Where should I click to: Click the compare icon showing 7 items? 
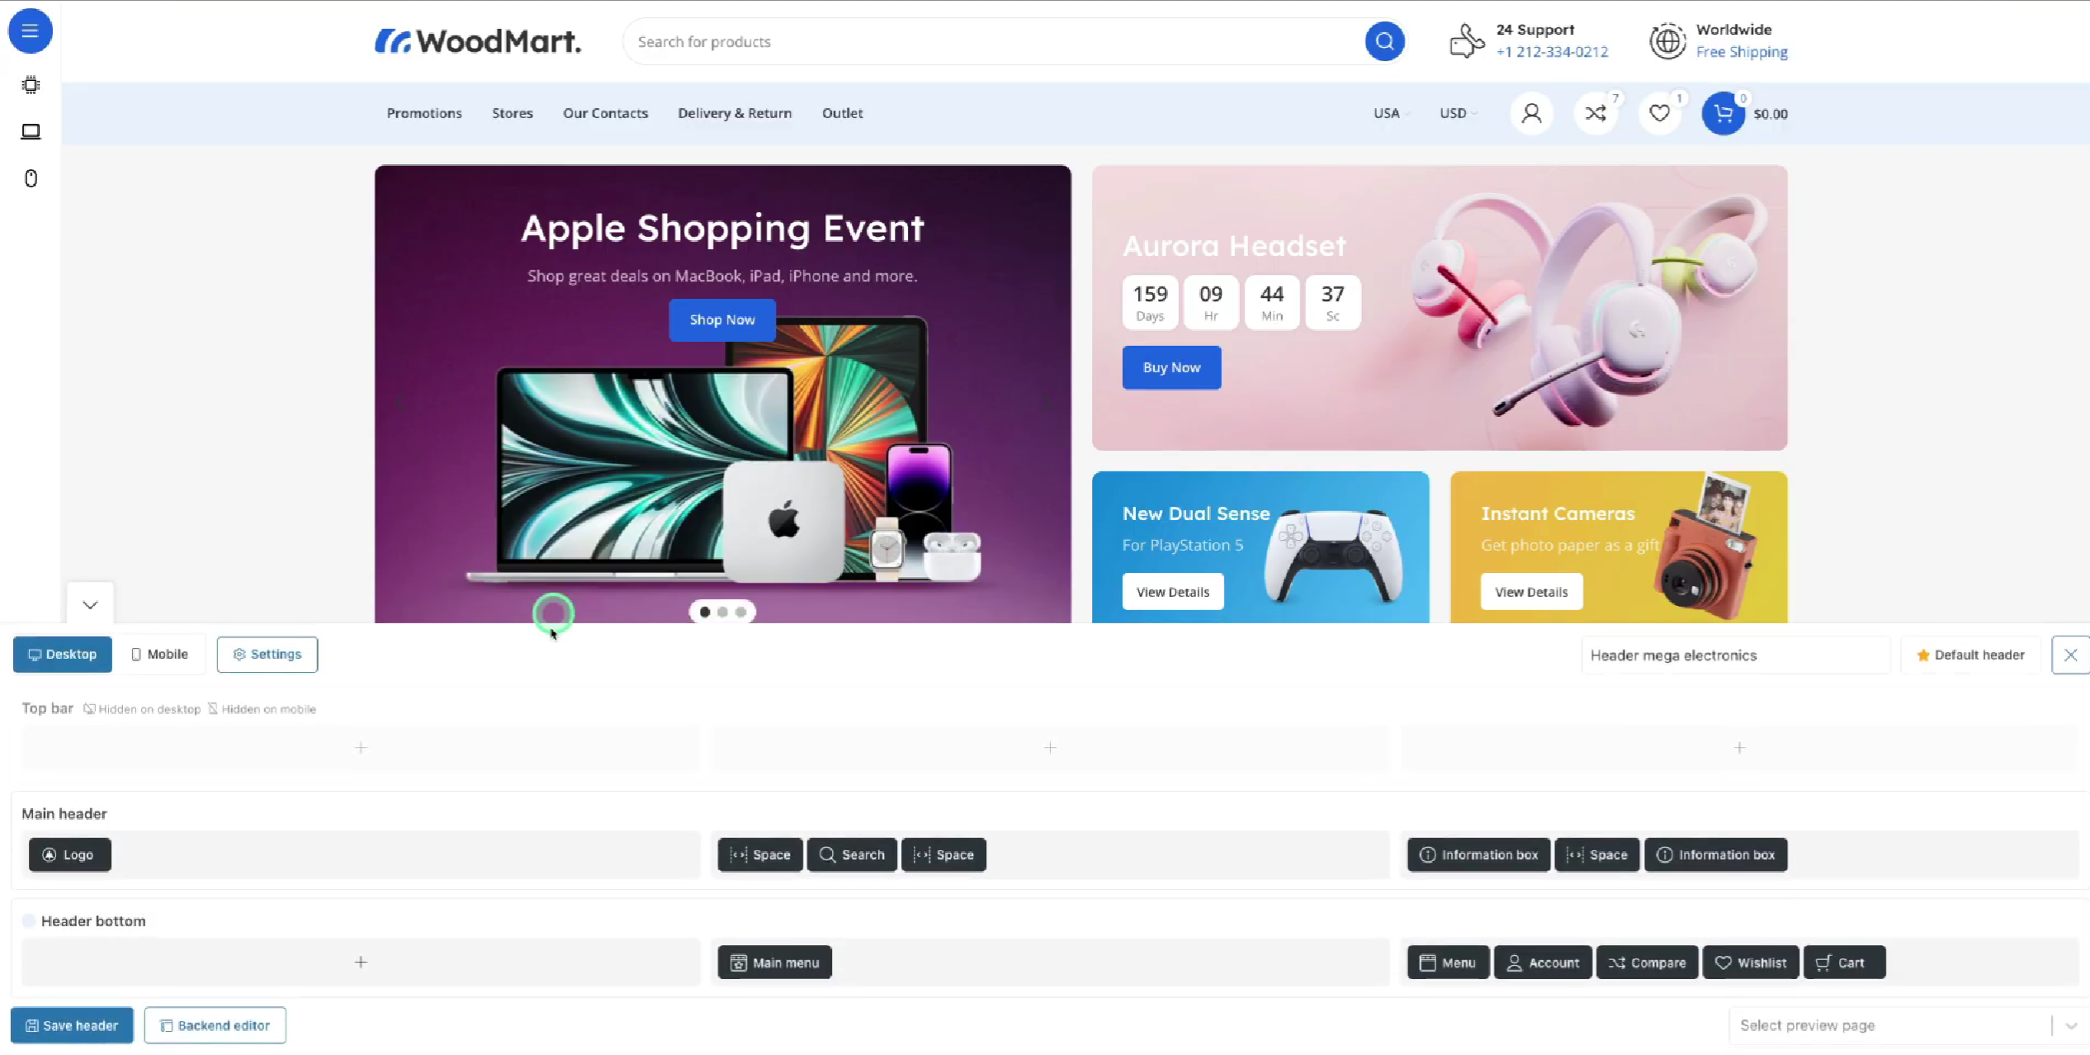click(x=1596, y=114)
